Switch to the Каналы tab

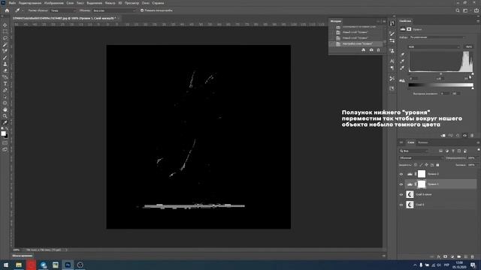click(x=422, y=142)
